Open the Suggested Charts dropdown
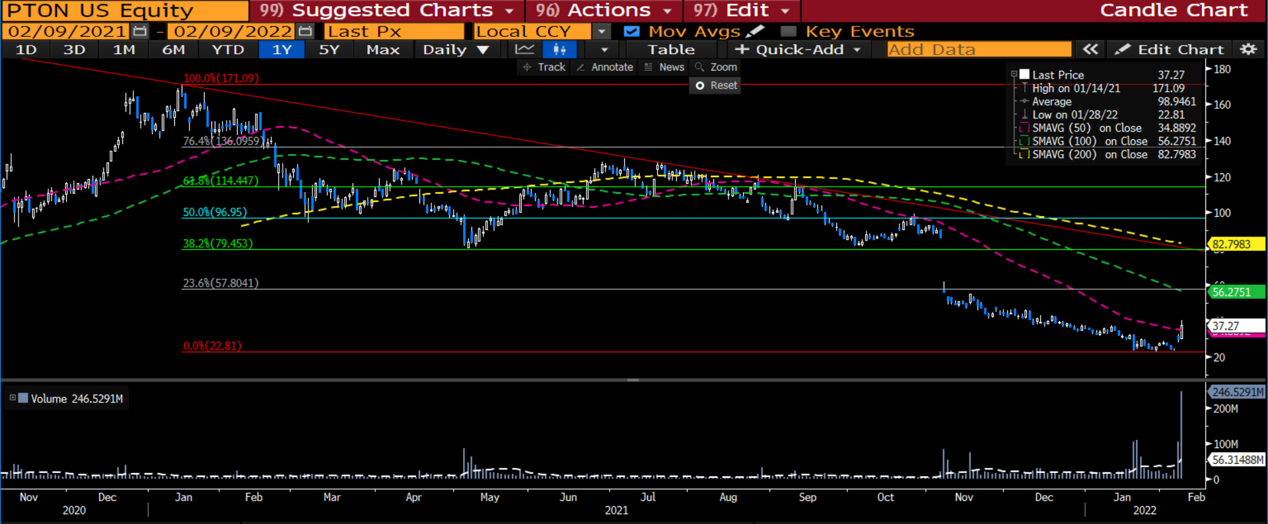The height and width of the screenshot is (524, 1268). pyautogui.click(x=509, y=11)
